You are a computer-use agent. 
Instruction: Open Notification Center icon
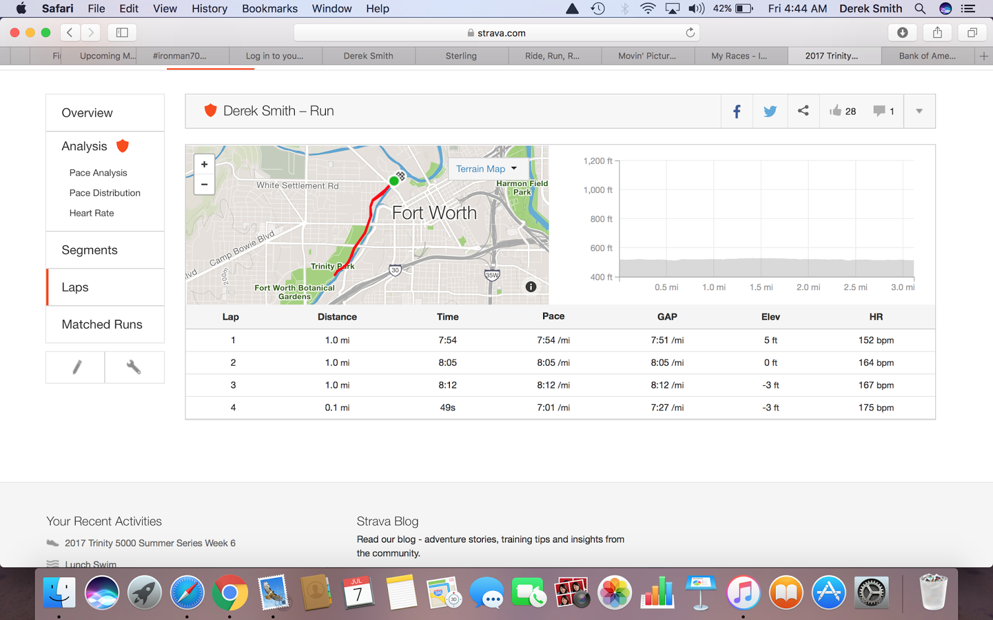(x=968, y=9)
